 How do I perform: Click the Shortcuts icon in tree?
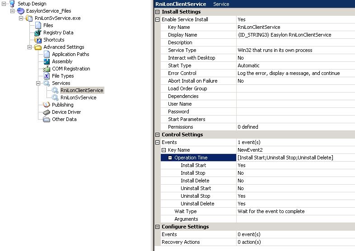(38, 40)
